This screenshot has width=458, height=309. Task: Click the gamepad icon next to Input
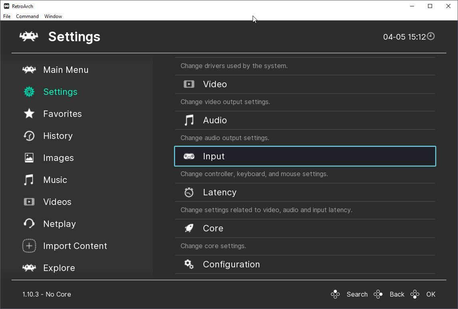189,156
